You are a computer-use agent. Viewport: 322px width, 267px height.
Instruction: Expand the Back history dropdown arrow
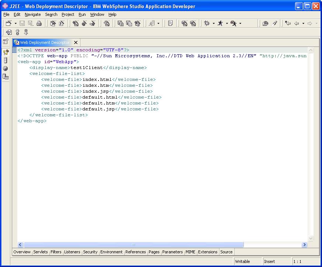coord(303,23)
